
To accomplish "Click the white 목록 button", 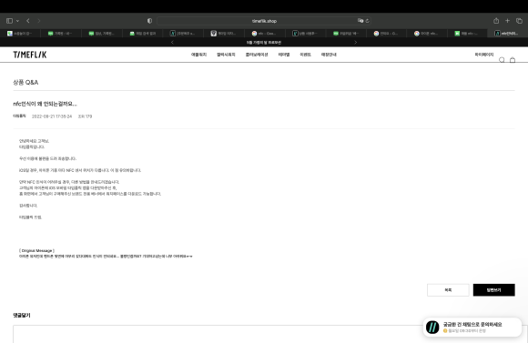I will [448, 290].
